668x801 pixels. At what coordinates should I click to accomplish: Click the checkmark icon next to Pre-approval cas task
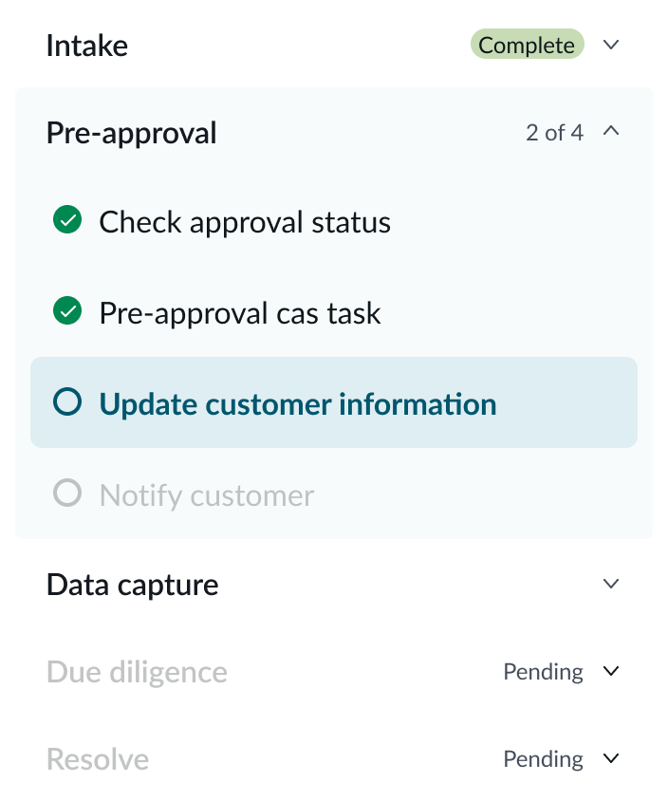point(66,312)
